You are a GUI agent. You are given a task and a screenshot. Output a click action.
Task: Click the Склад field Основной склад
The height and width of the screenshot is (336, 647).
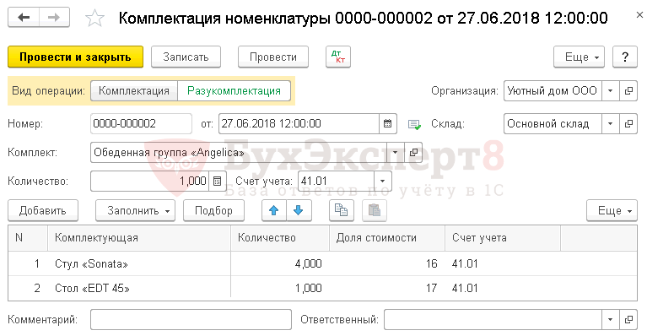click(553, 123)
